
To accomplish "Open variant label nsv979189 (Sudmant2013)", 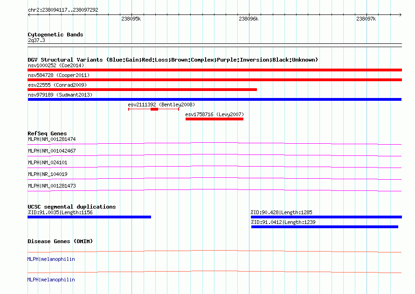I will pos(60,95).
